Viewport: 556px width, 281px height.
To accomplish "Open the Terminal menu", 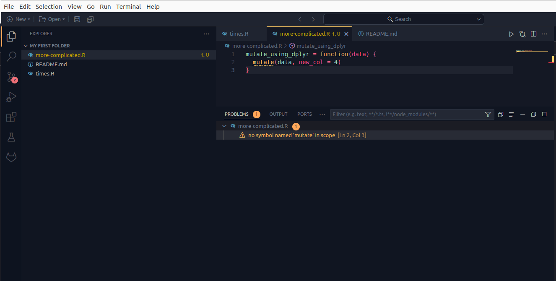I will tap(128, 7).
